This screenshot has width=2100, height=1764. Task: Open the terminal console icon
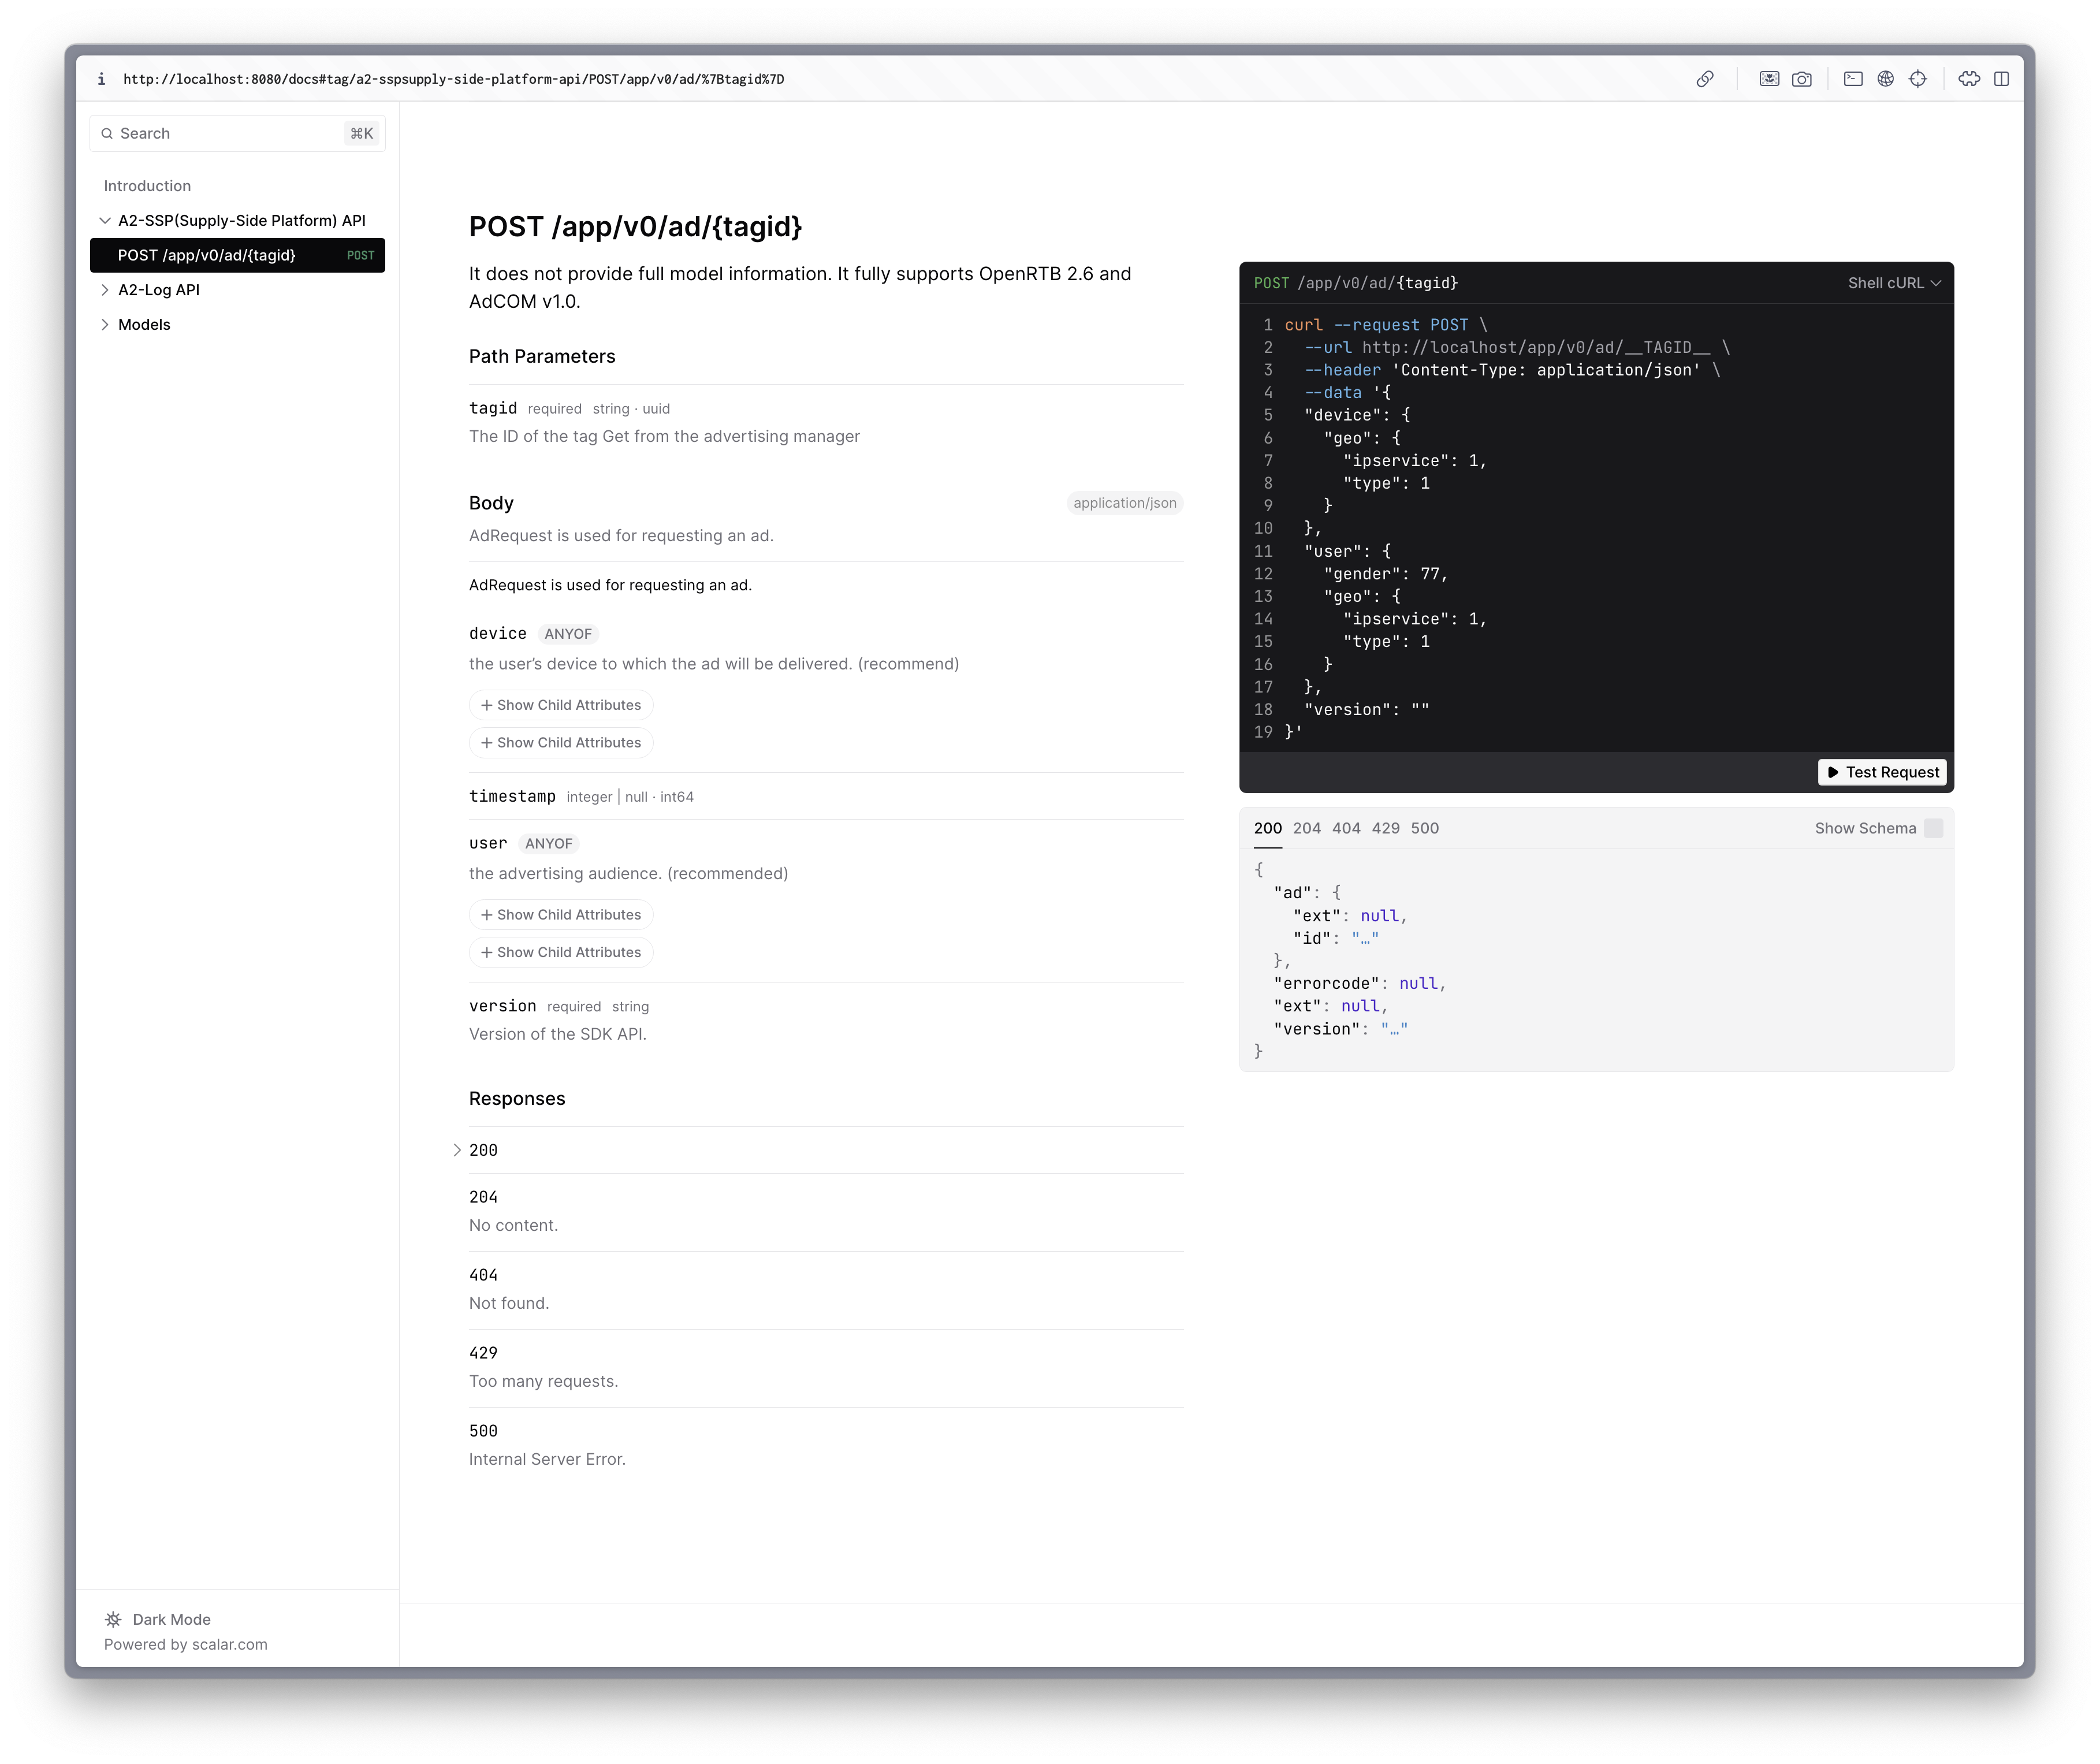(1853, 79)
